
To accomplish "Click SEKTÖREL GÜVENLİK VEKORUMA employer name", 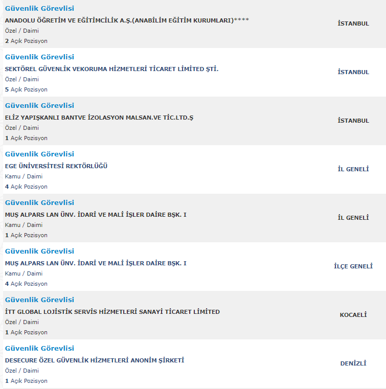I will [x=111, y=69].
